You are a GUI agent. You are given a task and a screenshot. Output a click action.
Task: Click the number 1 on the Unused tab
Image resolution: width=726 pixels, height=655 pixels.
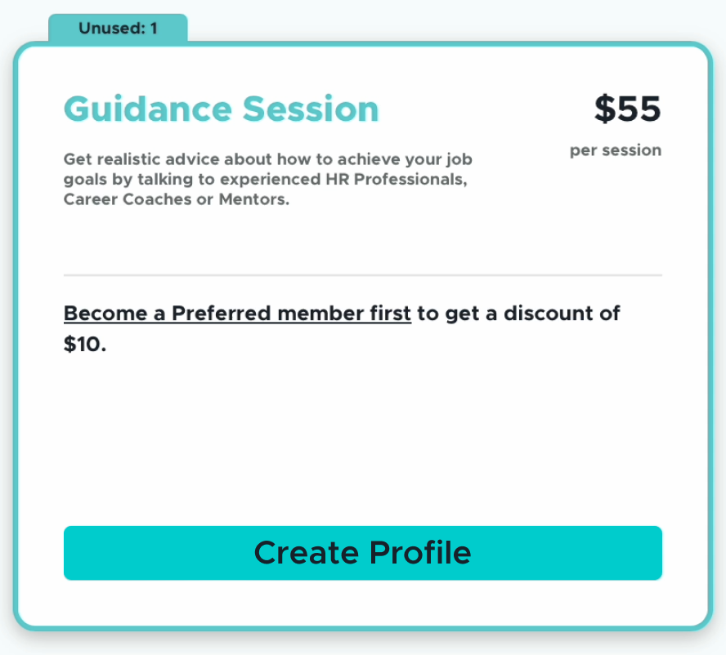coord(154,29)
